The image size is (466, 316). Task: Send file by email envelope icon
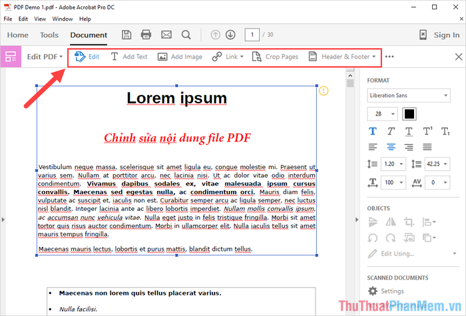pyautogui.click(x=166, y=35)
